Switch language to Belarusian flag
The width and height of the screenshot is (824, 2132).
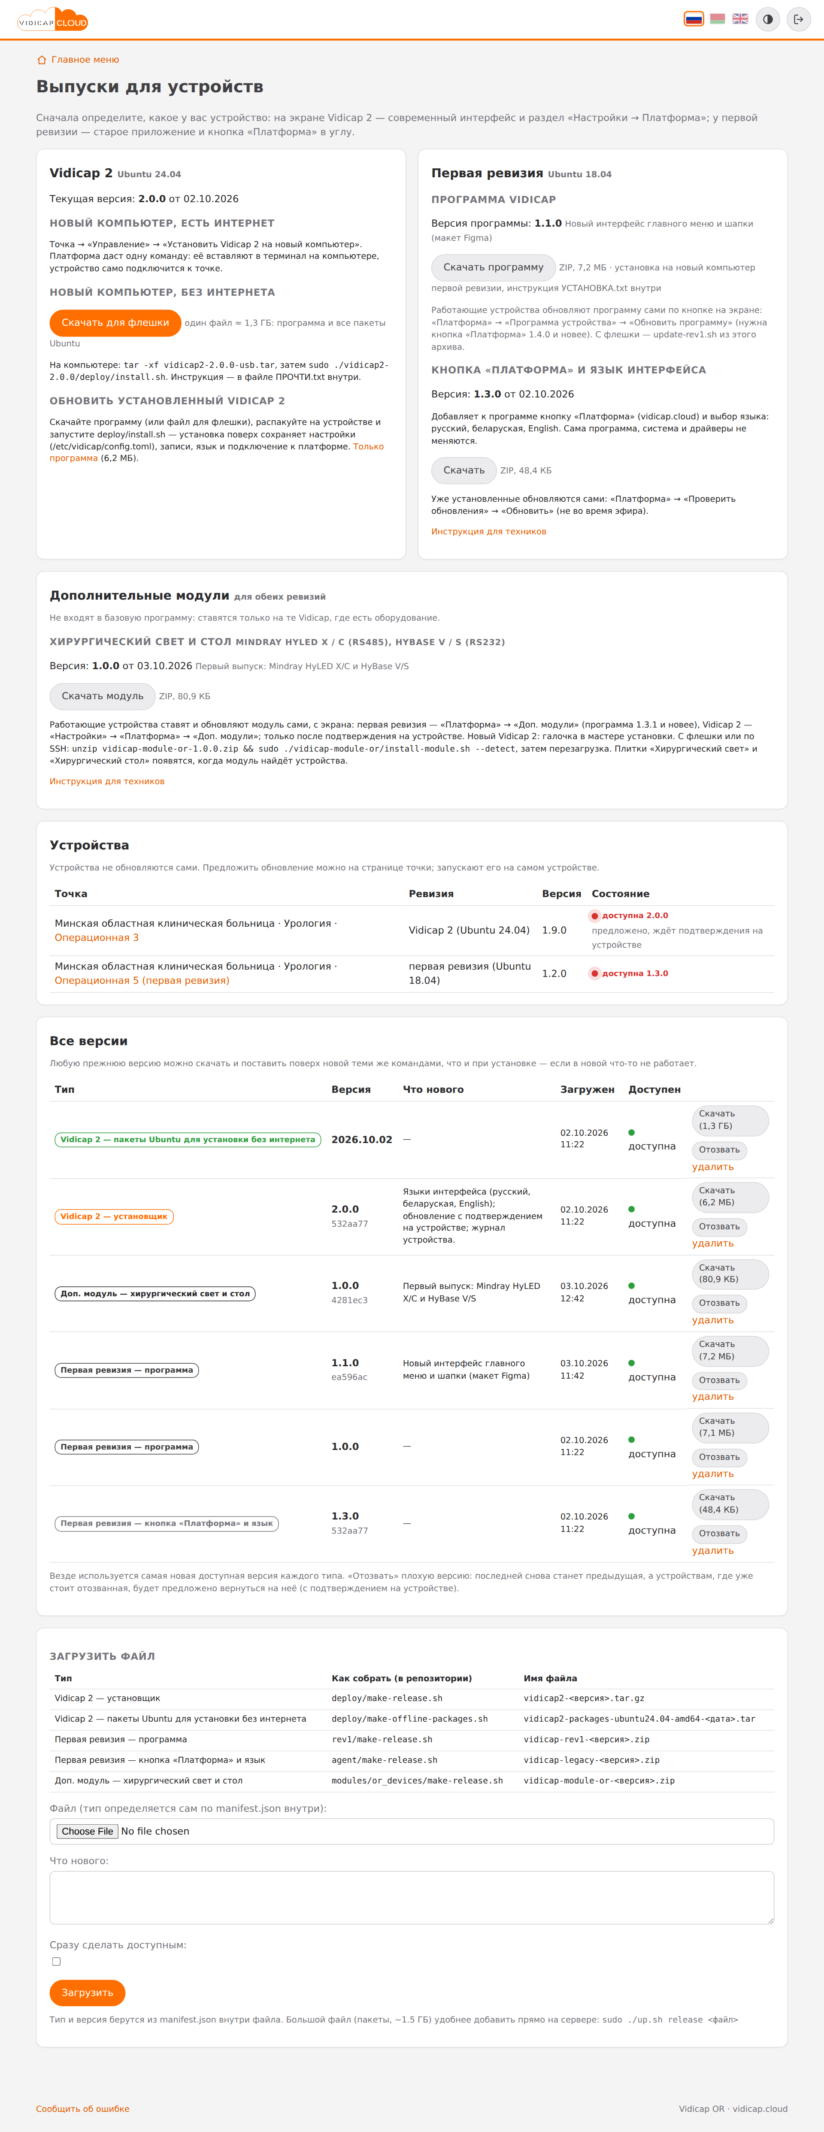coord(717,19)
